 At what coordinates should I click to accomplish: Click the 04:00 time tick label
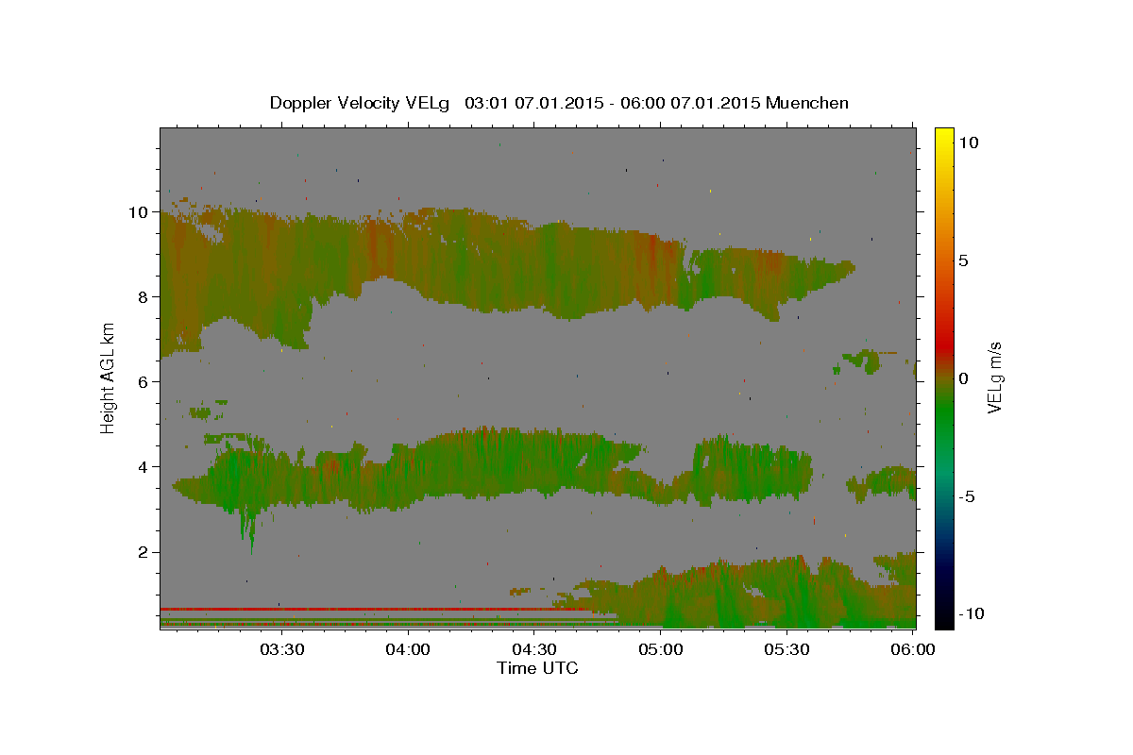pyautogui.click(x=408, y=649)
